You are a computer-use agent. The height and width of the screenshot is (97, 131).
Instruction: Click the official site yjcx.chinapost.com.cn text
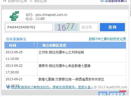[51, 15]
